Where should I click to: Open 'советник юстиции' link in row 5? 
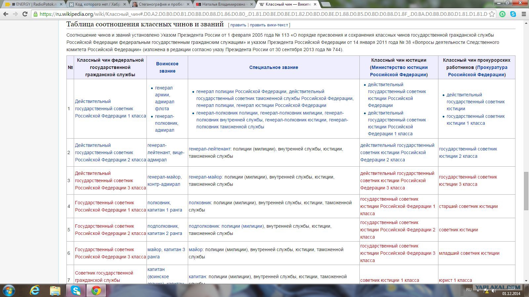point(458,230)
